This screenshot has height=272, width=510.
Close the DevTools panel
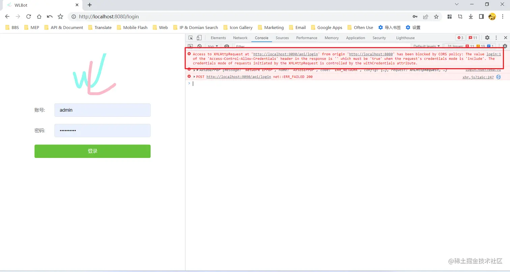[x=505, y=38]
